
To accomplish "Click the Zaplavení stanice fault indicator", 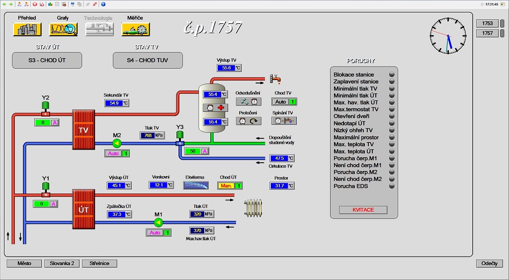I will [x=392, y=81].
